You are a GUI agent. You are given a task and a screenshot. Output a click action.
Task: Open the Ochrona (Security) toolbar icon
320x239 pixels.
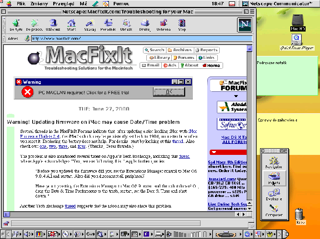[164, 24]
